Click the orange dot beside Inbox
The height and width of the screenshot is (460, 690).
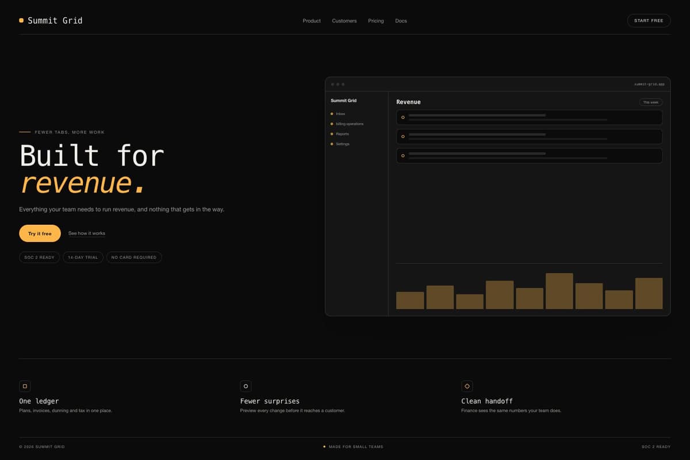coord(332,114)
